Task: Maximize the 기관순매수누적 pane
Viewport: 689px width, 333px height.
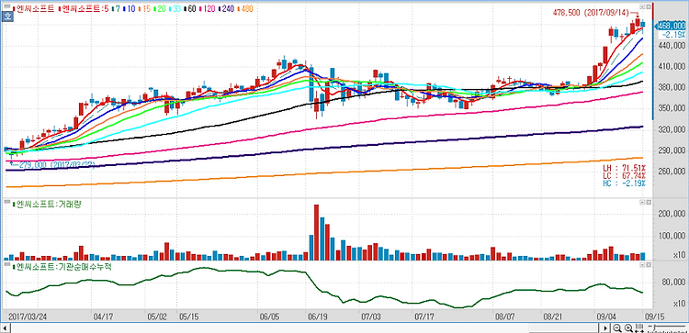Action: [649, 265]
